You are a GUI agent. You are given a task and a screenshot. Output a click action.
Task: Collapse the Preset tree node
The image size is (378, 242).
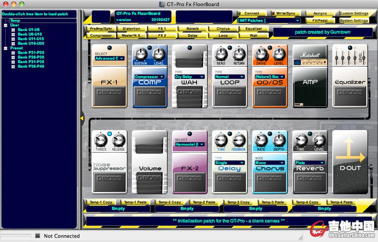point(5,48)
